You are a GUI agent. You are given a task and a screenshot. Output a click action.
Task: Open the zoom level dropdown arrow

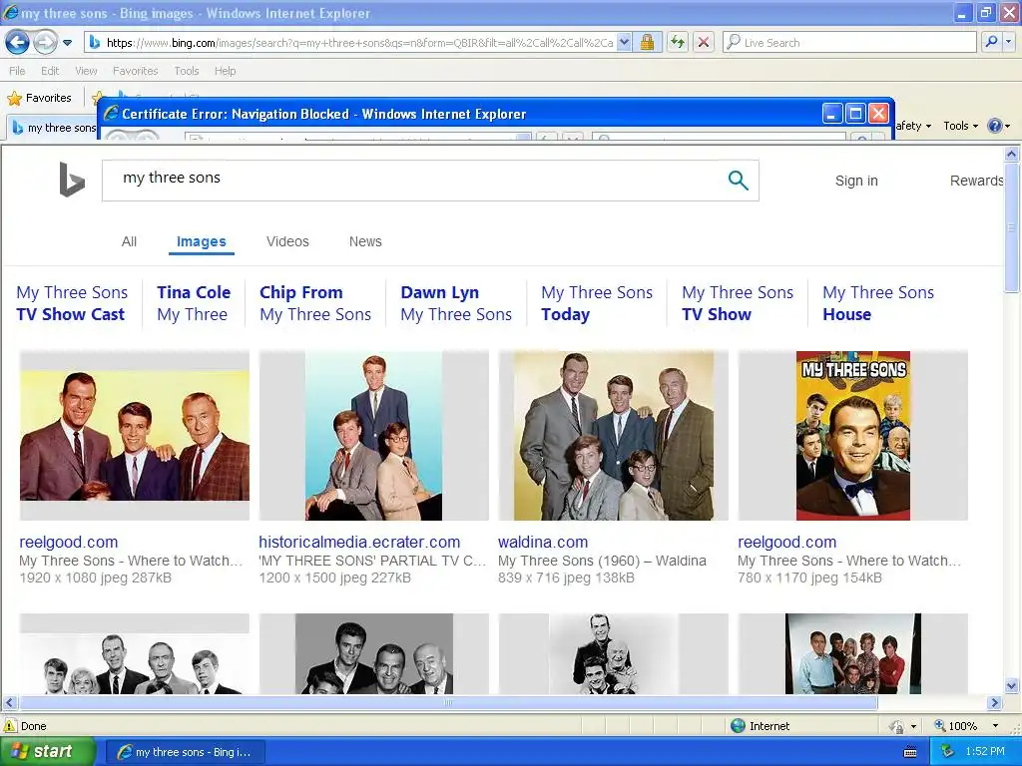point(995,726)
